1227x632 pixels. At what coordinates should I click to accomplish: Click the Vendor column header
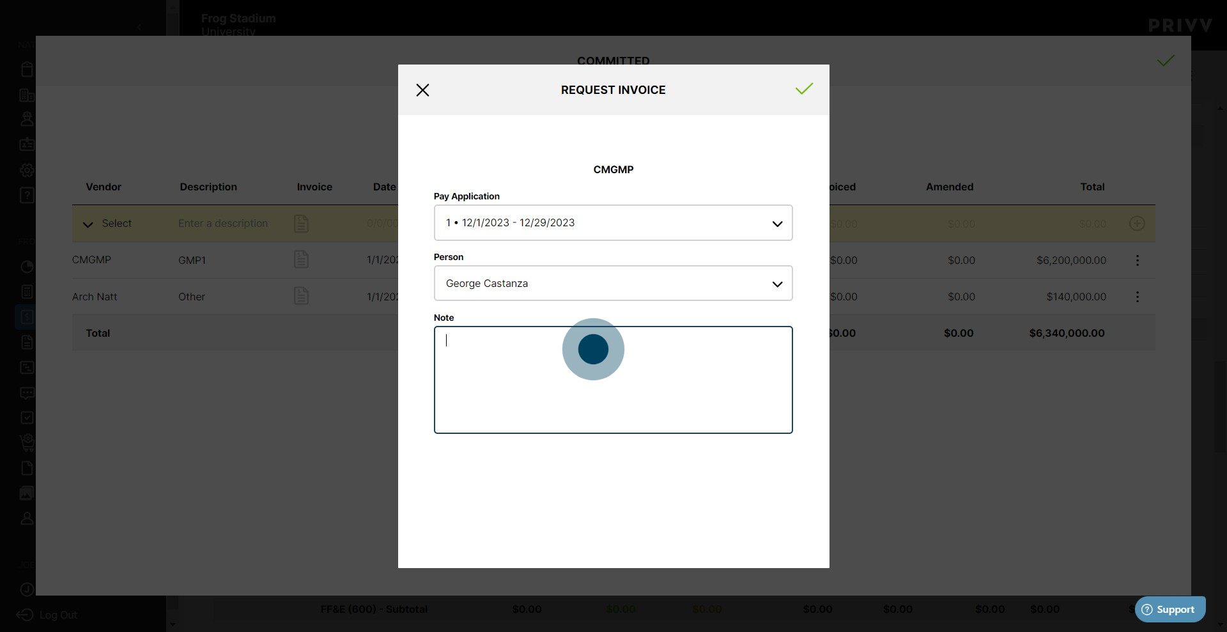(x=104, y=187)
